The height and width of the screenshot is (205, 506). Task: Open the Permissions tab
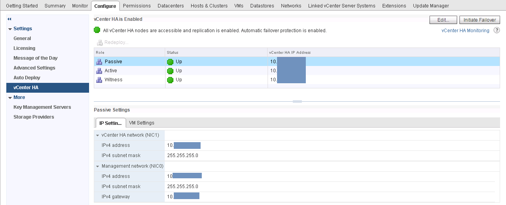(137, 5)
